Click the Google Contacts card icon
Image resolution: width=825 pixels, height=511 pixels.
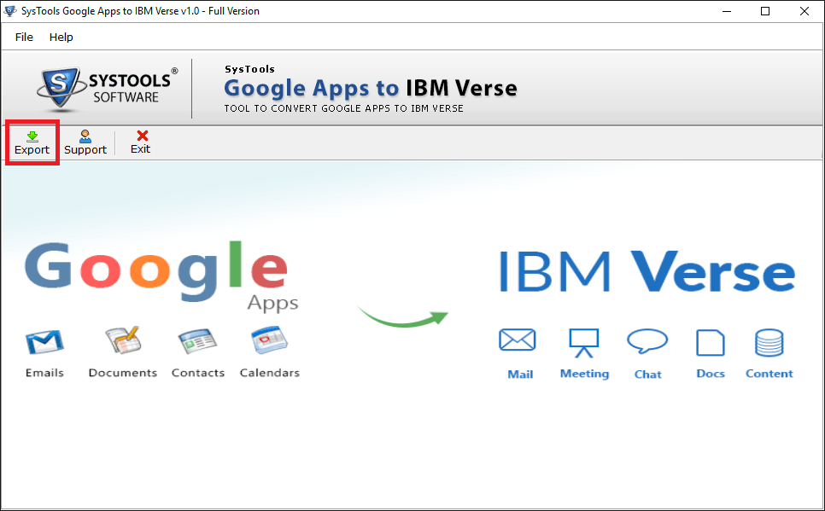[x=197, y=342]
